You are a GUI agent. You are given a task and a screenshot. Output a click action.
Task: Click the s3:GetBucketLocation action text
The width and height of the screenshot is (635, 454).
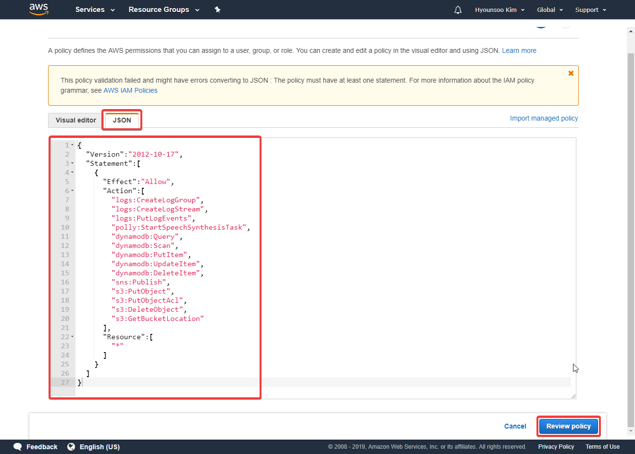[158, 319]
